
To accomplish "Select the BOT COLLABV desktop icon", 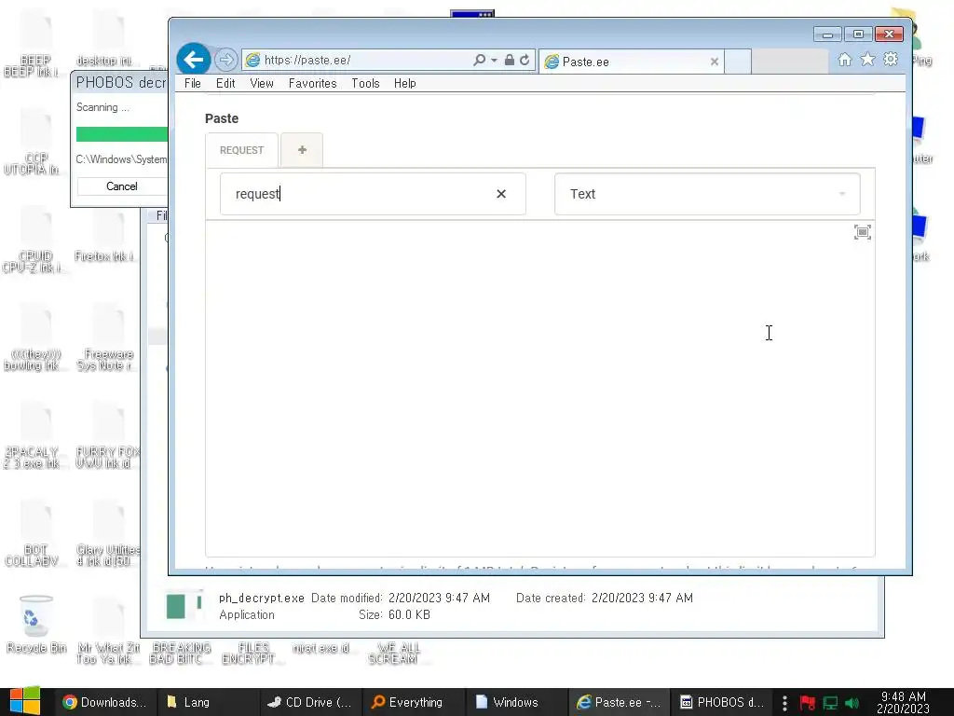I will (34, 533).
